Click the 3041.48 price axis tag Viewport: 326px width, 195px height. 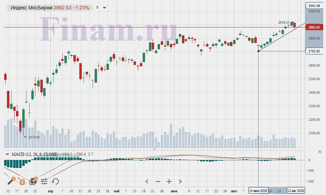pyautogui.click(x=314, y=6)
